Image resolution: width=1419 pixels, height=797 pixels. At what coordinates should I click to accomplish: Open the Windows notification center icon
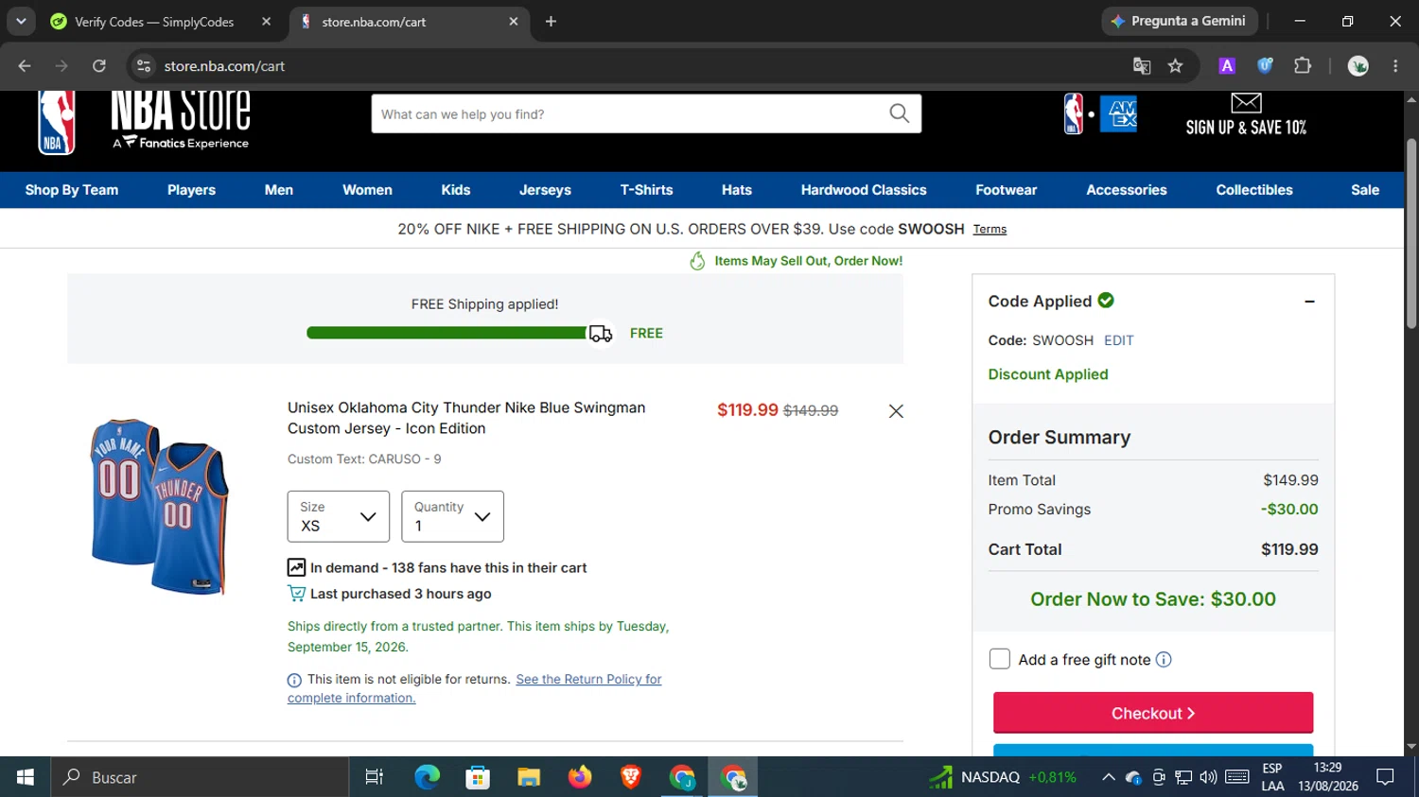click(x=1385, y=777)
